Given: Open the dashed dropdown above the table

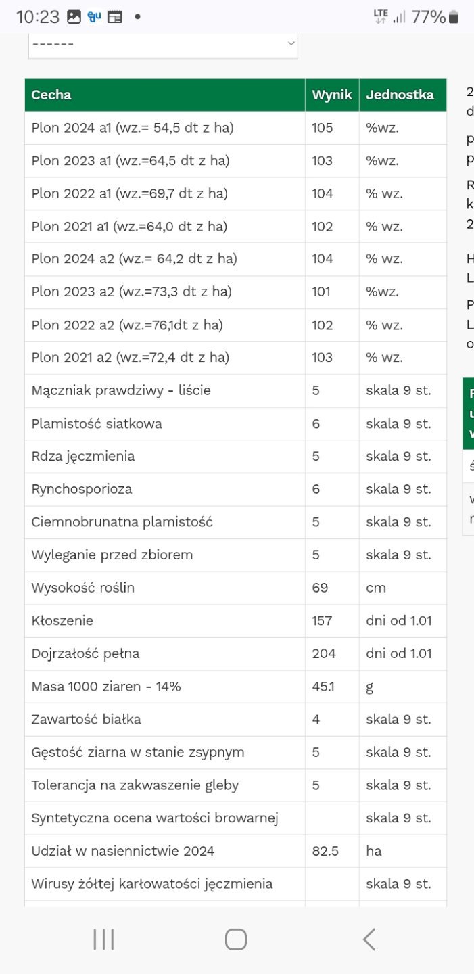Looking at the screenshot, I should pos(163,43).
